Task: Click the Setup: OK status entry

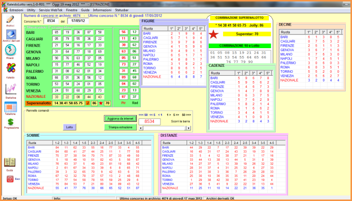Action: click(x=10, y=199)
